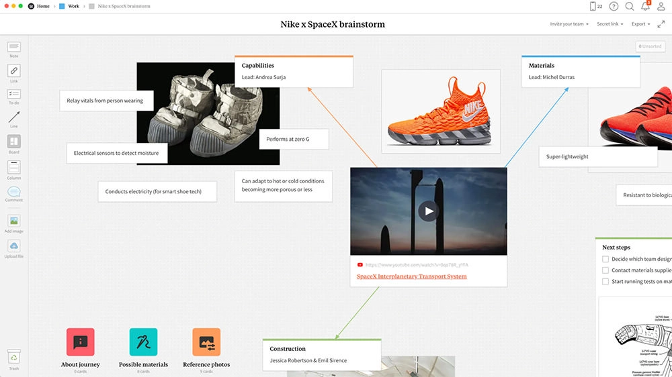Open the 'Invite your team' dropdown
Image resolution: width=672 pixels, height=377 pixels.
click(569, 24)
